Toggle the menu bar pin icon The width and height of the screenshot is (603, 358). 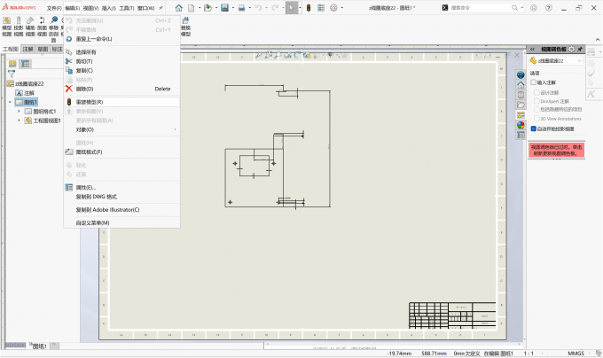161,8
